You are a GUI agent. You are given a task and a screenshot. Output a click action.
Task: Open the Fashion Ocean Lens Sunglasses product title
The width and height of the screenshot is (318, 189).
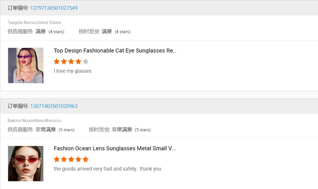pyautogui.click(x=114, y=149)
